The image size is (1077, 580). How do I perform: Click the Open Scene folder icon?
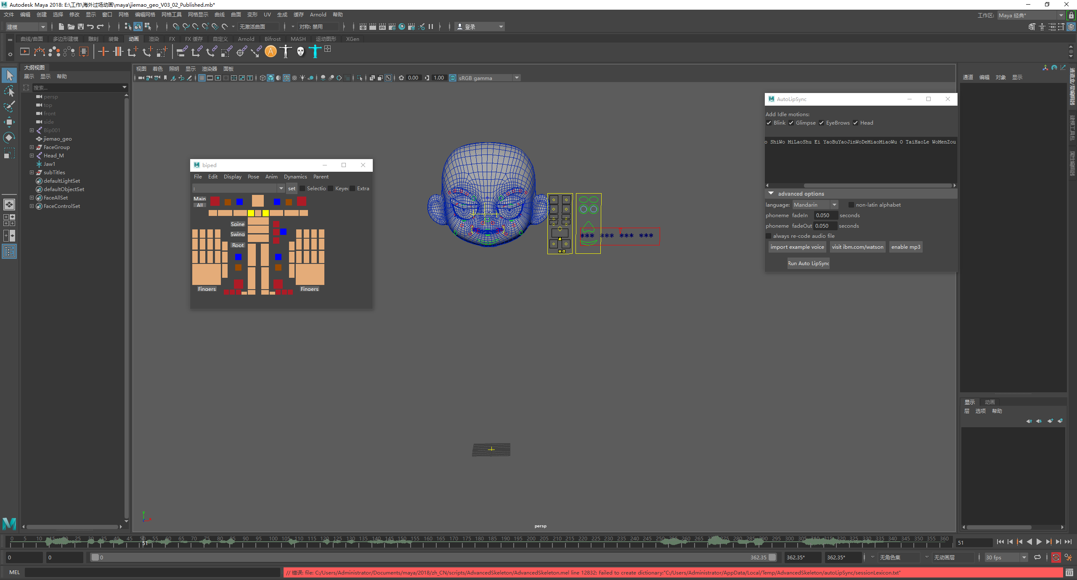71,27
